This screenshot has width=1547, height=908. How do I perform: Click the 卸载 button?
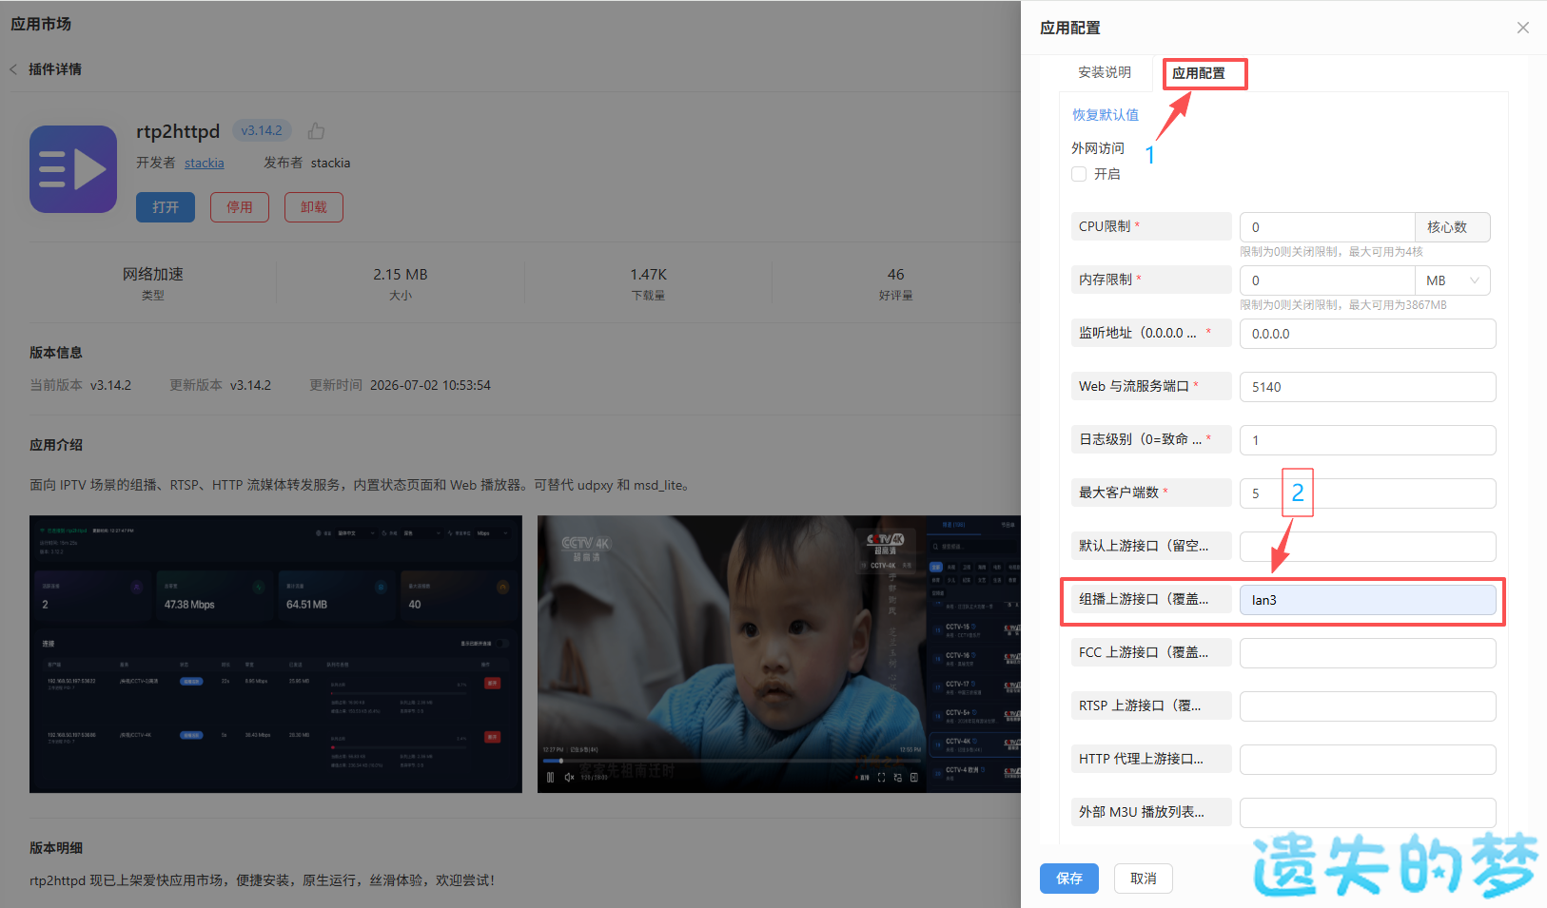coord(314,207)
